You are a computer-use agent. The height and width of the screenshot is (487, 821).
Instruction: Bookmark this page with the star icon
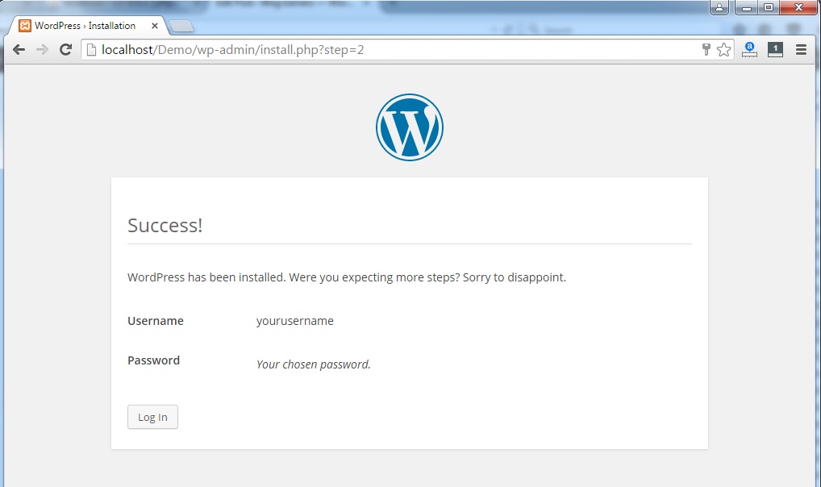(x=723, y=50)
